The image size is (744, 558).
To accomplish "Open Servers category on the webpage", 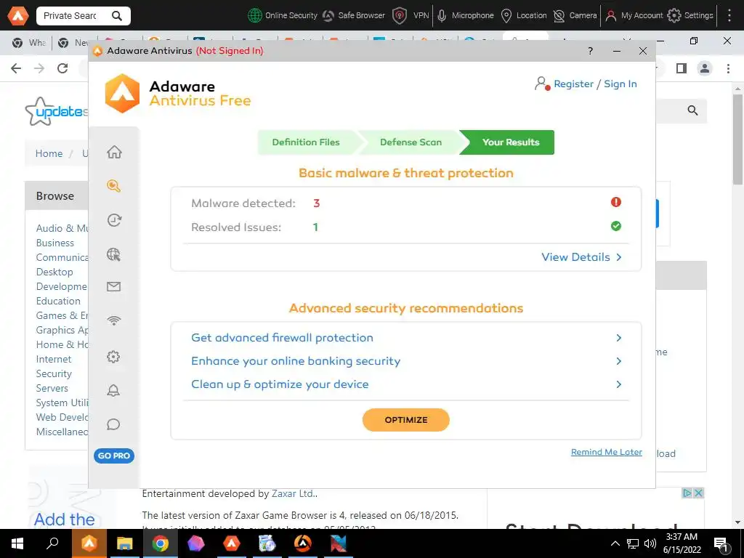I will (52, 388).
